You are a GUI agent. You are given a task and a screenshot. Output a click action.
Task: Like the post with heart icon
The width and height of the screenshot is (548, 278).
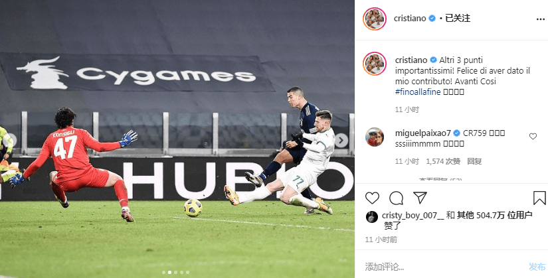click(372, 198)
